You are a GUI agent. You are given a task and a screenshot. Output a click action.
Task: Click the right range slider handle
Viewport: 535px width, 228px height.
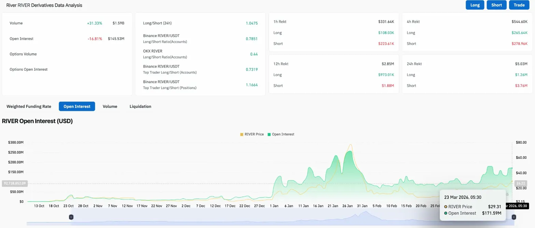[x=514, y=217]
